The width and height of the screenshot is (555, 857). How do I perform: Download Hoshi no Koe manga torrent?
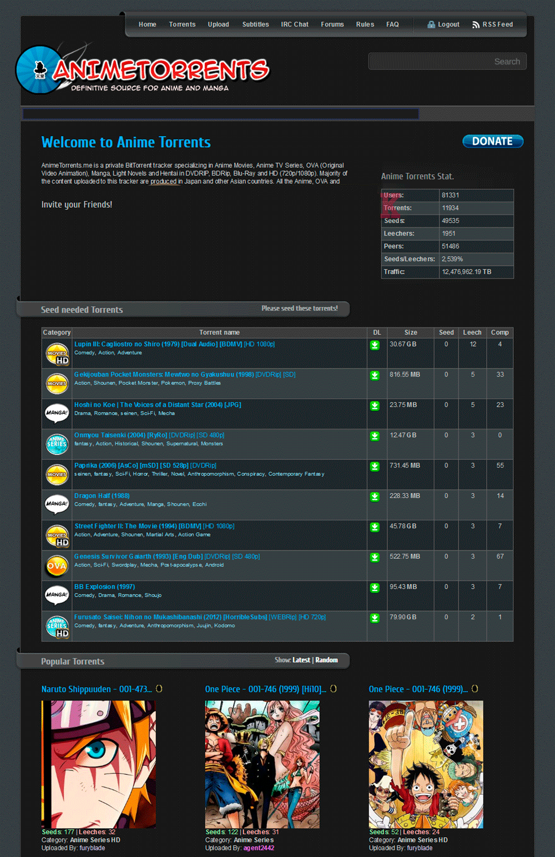pos(375,405)
